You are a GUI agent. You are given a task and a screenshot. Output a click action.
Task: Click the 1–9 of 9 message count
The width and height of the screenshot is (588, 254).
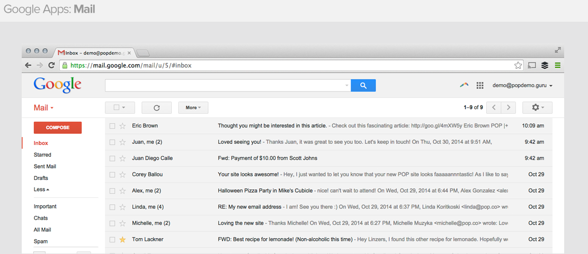pos(473,107)
